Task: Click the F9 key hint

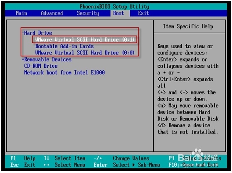Action: tap(171, 158)
